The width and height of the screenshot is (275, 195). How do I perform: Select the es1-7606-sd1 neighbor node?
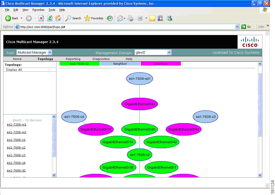pyautogui.click(x=139, y=78)
